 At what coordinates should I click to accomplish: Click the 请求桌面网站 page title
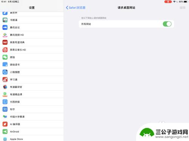coord(126,8)
